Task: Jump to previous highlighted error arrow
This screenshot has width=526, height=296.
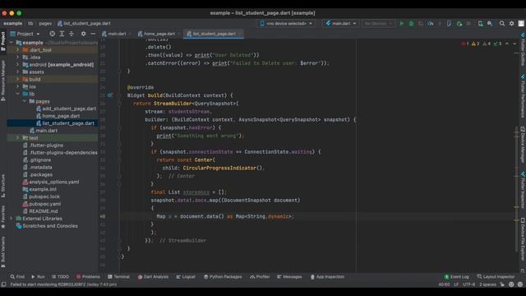Action: tap(507, 44)
